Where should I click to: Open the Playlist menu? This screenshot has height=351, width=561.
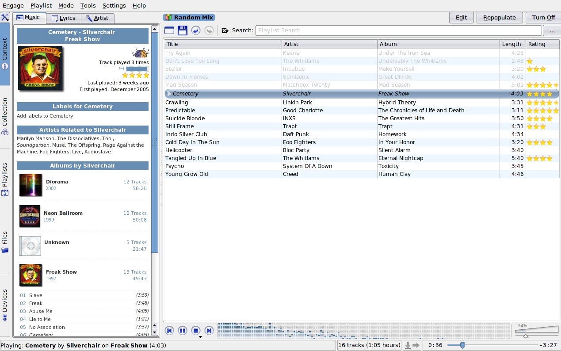click(x=41, y=6)
